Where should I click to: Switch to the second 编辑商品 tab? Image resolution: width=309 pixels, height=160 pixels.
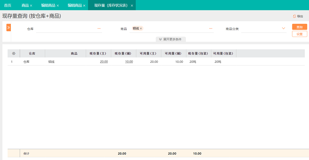point(74,5)
